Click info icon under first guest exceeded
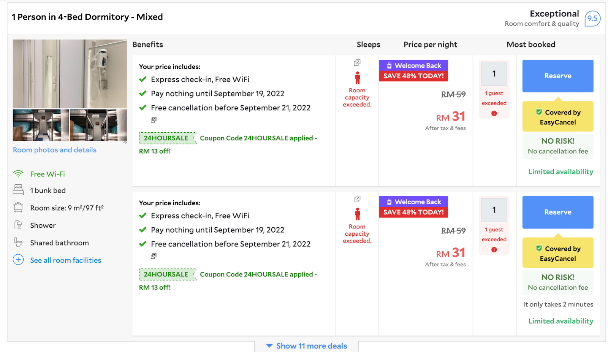The width and height of the screenshot is (608, 352). point(494,113)
